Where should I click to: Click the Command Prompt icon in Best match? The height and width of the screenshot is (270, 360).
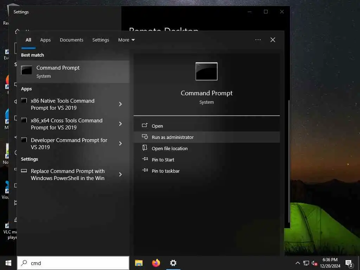click(27, 70)
